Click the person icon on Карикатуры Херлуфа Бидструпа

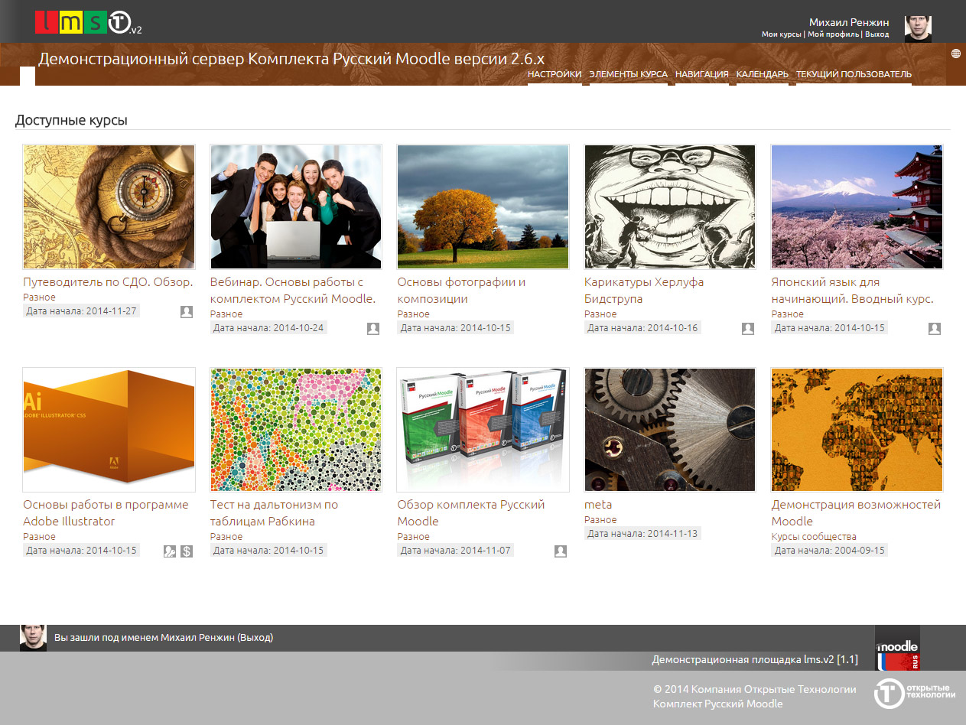[748, 328]
